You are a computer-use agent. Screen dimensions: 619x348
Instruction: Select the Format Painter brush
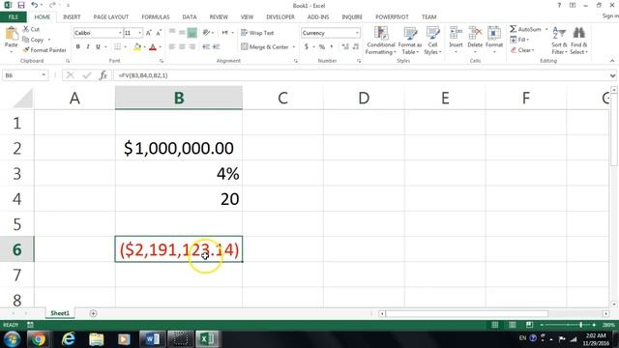click(26, 50)
